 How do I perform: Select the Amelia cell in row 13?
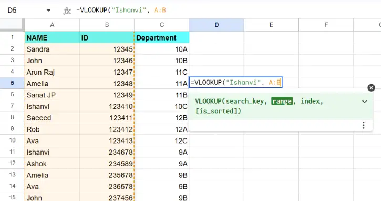click(52, 175)
